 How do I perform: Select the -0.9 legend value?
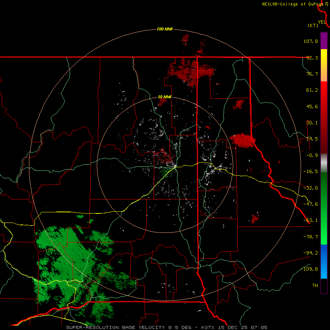tap(312, 155)
